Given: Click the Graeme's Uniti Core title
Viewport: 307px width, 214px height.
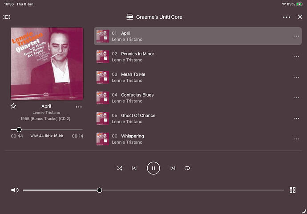Looking at the screenshot, I should pos(159,17).
